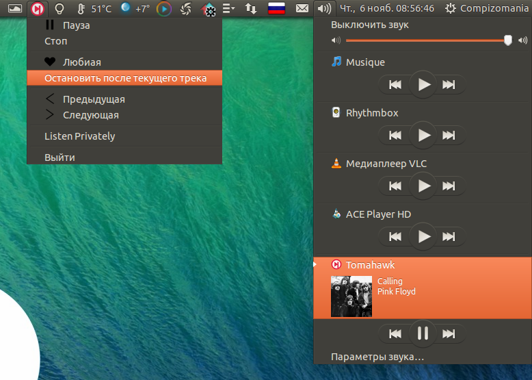The width and height of the screenshot is (532, 380).
Task: Click the Calling track title text
Action: 390,281
